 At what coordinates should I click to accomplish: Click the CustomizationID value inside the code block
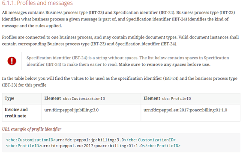coord(90,140)
